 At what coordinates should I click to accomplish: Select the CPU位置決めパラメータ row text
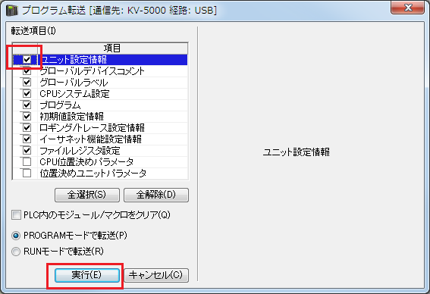coord(86,162)
